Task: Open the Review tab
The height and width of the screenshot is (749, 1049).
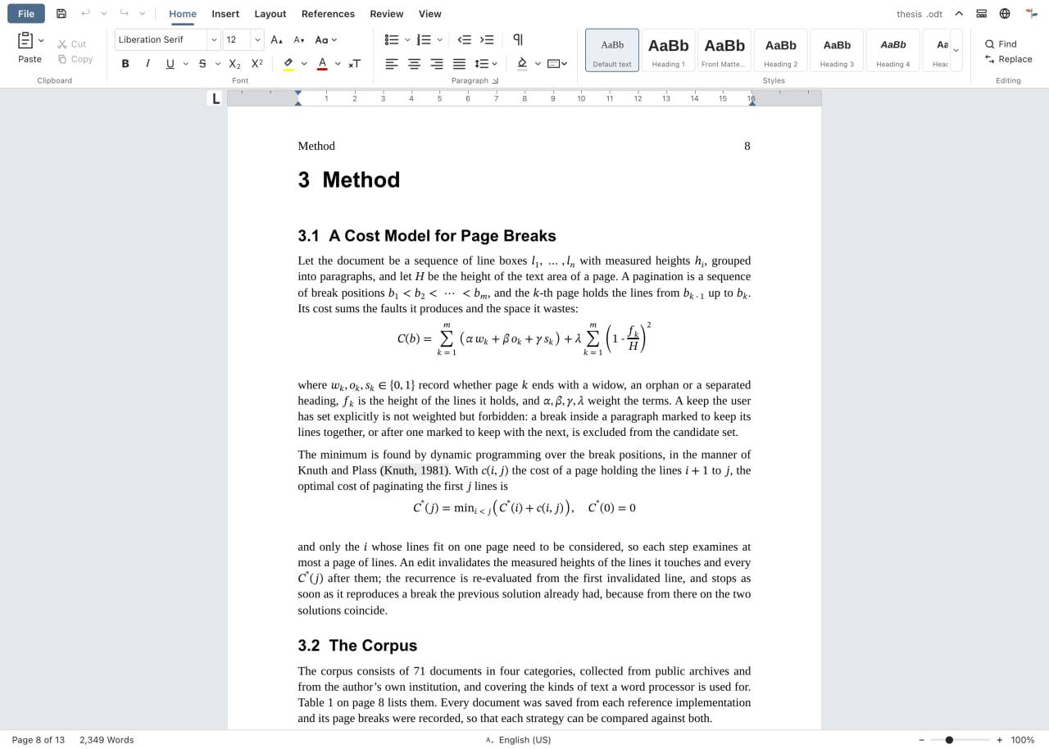Action: click(x=387, y=14)
